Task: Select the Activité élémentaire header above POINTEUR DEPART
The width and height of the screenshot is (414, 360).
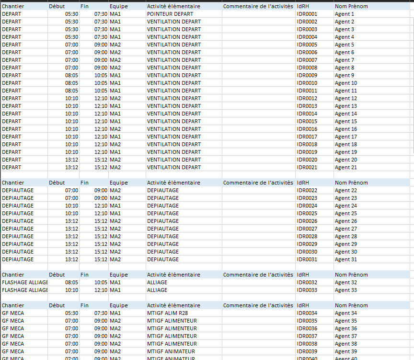Action: (x=173, y=7)
